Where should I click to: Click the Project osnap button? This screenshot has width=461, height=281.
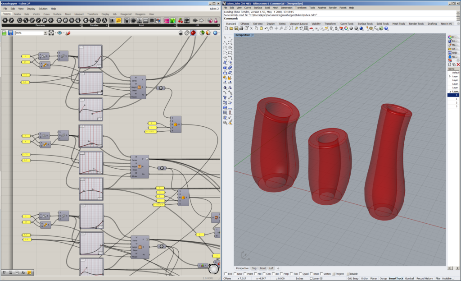(338, 274)
